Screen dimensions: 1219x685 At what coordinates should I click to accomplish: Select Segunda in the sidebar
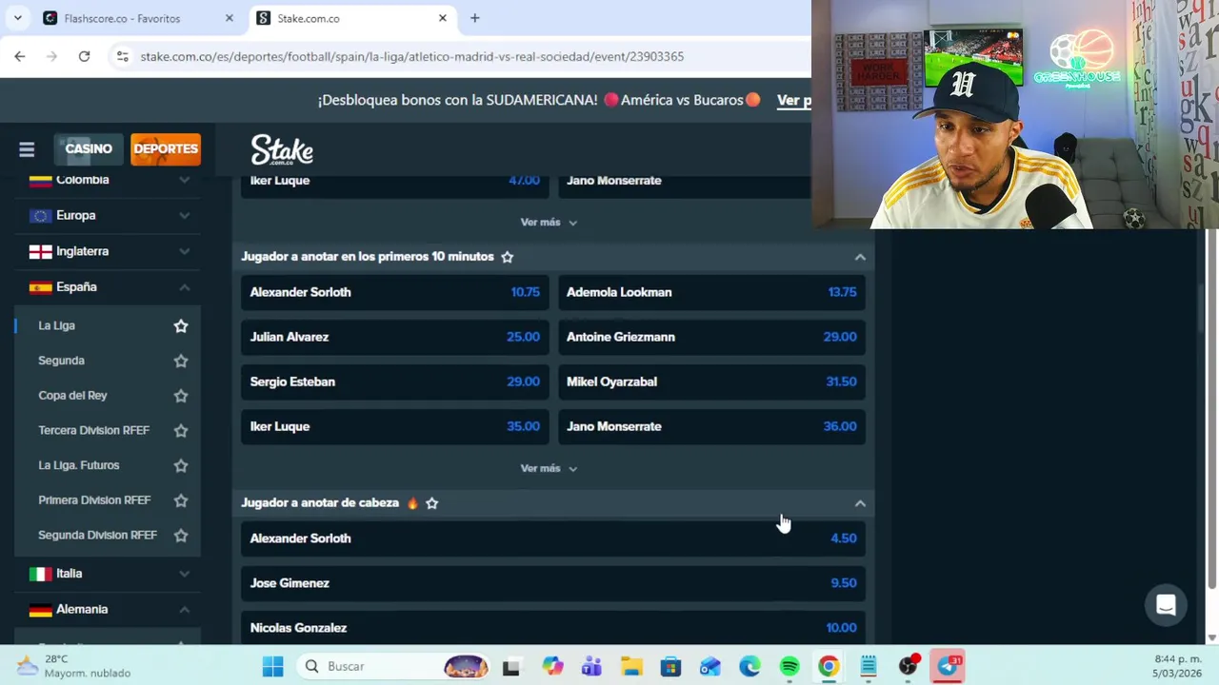pos(61,361)
